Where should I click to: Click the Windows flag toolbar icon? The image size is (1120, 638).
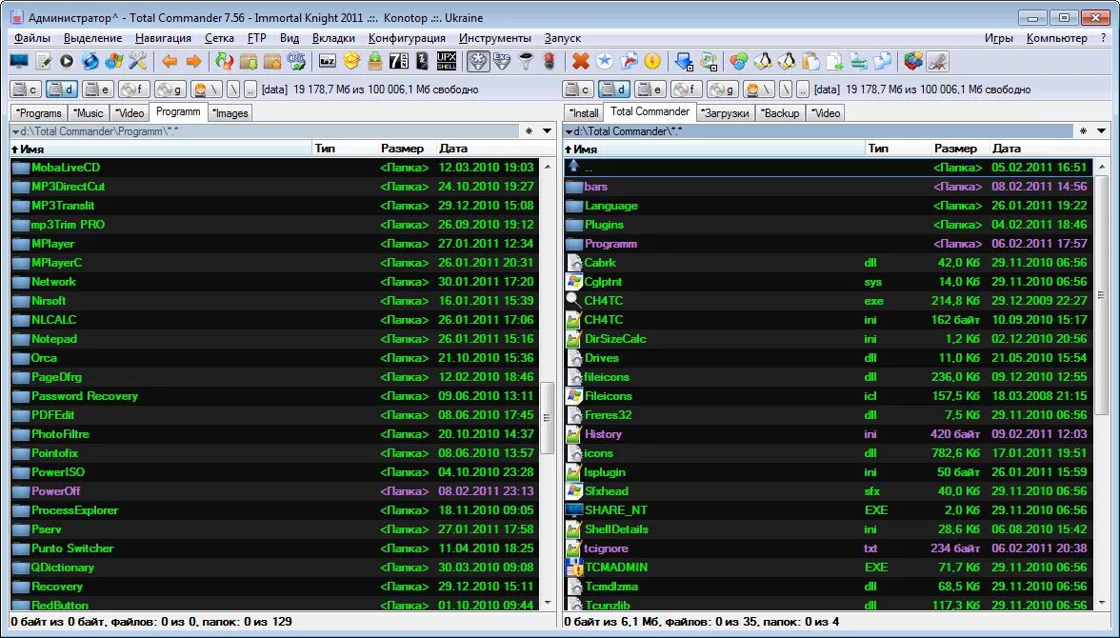coord(113,62)
